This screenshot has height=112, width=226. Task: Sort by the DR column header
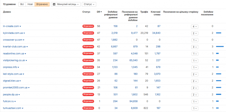[x=99, y=12]
